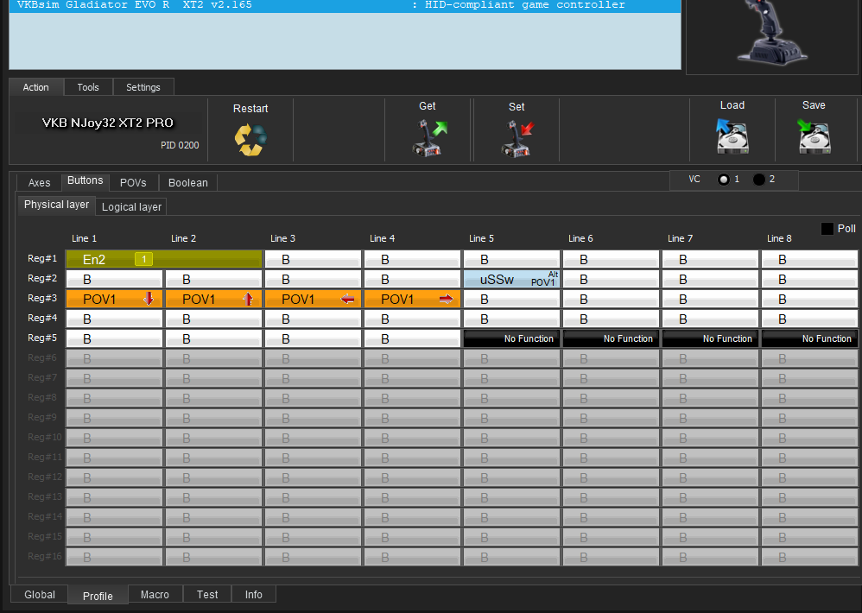Click No Function cell in Line 7

click(x=710, y=338)
